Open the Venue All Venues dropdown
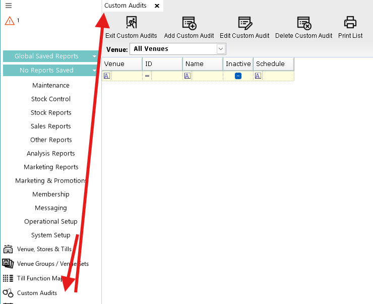Viewport: 373px width, 304px height. click(220, 49)
